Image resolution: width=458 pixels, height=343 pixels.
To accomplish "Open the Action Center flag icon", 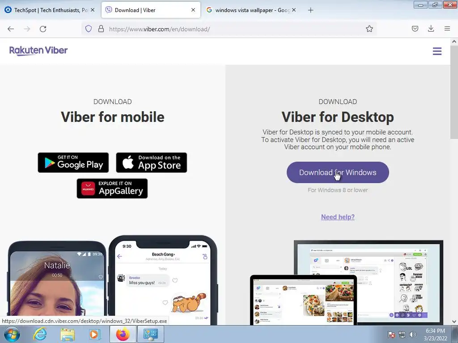I will [391, 335].
